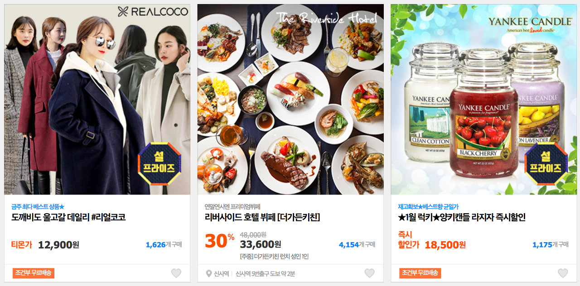Click the 설프라이즈 badge on candle image

pyautogui.click(x=546, y=164)
